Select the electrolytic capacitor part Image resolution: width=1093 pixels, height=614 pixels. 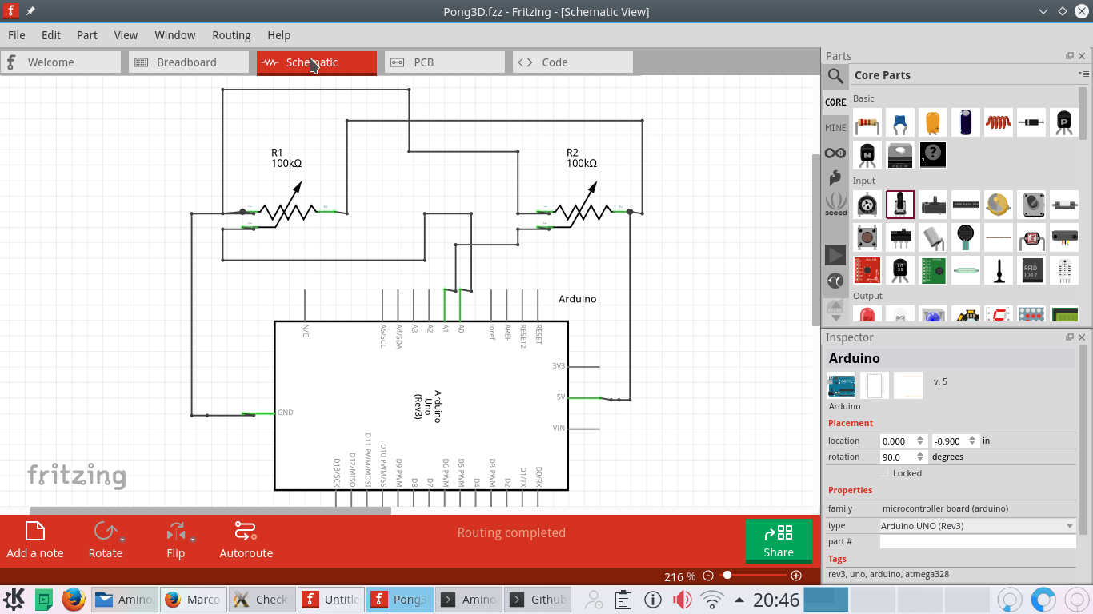pos(966,122)
